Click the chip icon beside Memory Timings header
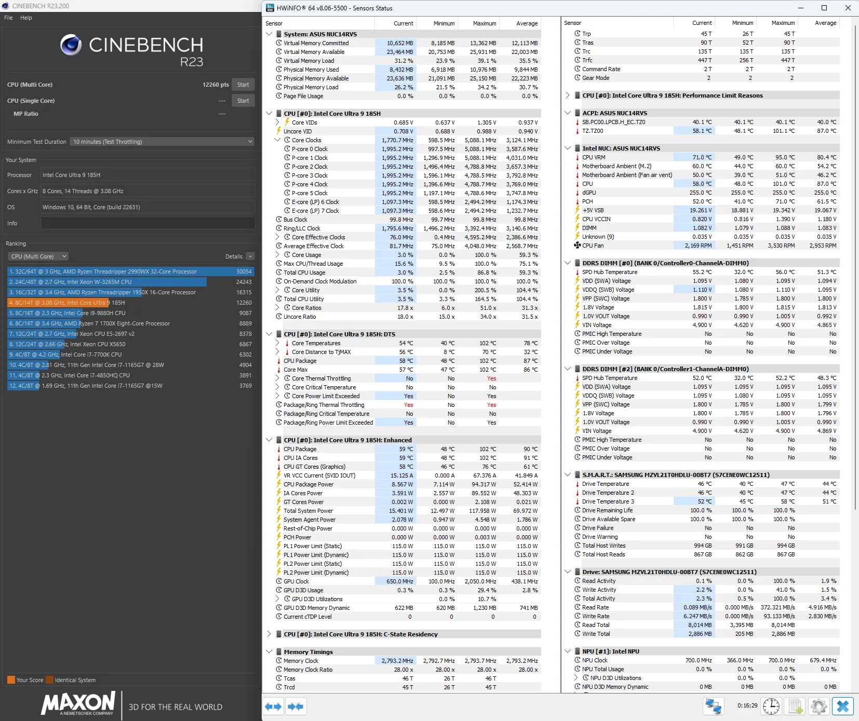 point(279,652)
